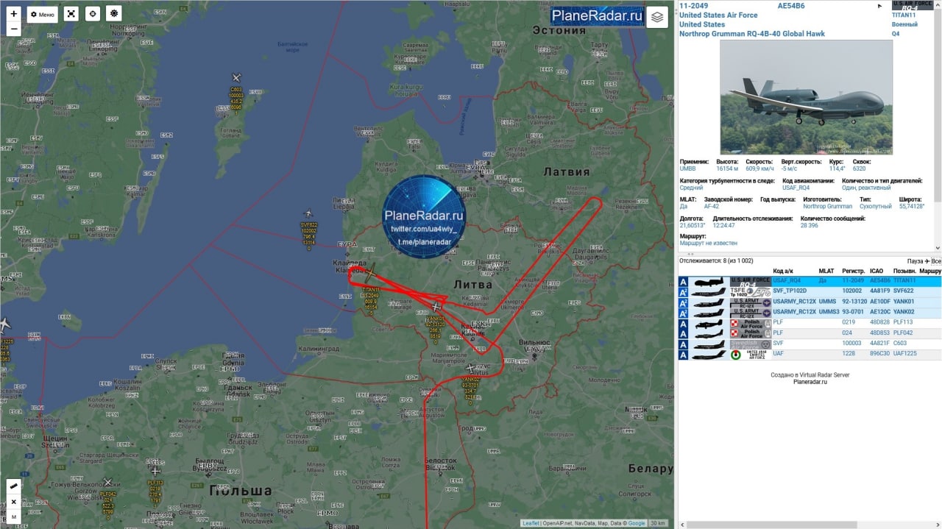Select aircraft marker over central Lithuania
This screenshot has width=942, height=529.
point(436,307)
